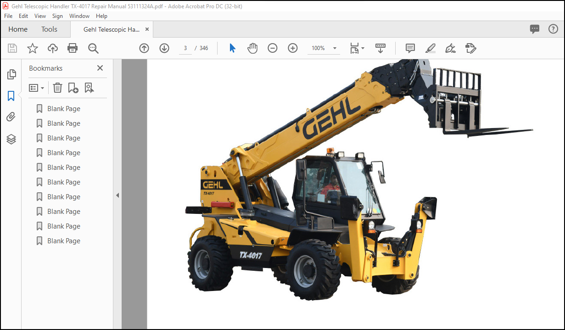The image size is (565, 330).
Task: Select the first Blank Page bookmark
Action: (x=64, y=109)
